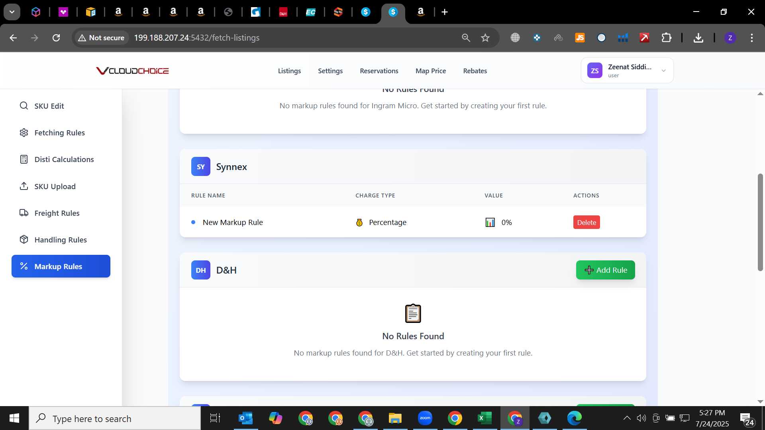Open the Task View button
This screenshot has width=765, height=430.
coord(215,418)
